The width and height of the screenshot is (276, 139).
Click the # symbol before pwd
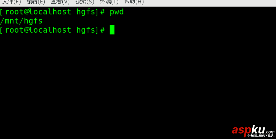tap(102, 12)
